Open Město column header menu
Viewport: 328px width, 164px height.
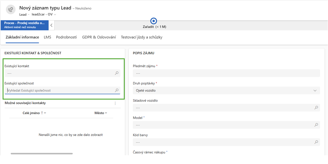tap(101, 113)
